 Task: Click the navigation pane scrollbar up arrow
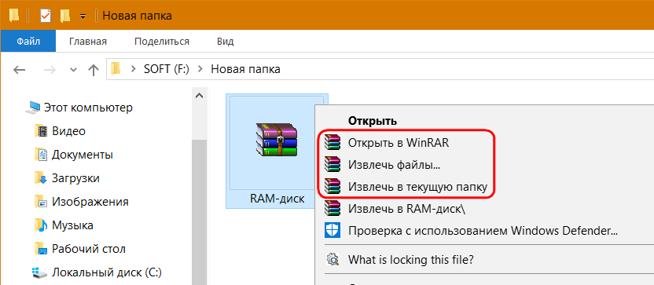(x=200, y=96)
